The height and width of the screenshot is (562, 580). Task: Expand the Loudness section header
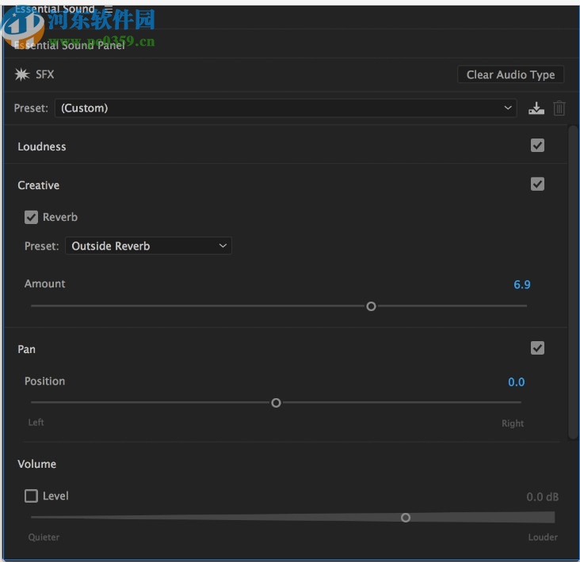[x=42, y=146]
